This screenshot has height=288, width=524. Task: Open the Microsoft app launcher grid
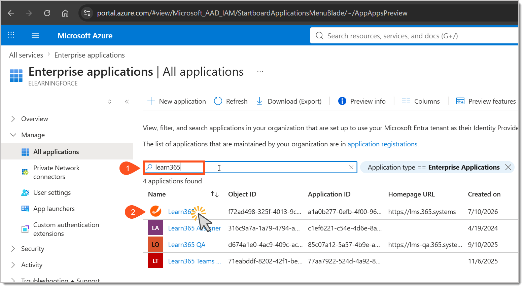pos(11,35)
